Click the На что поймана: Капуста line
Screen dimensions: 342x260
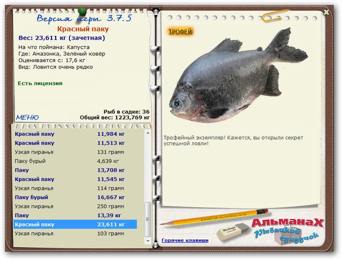pos(54,47)
